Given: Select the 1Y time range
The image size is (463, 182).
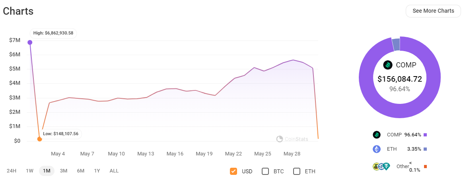Looking at the screenshot, I should point(97,171).
